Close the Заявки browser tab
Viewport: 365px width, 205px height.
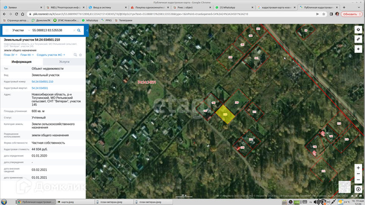(41, 7)
